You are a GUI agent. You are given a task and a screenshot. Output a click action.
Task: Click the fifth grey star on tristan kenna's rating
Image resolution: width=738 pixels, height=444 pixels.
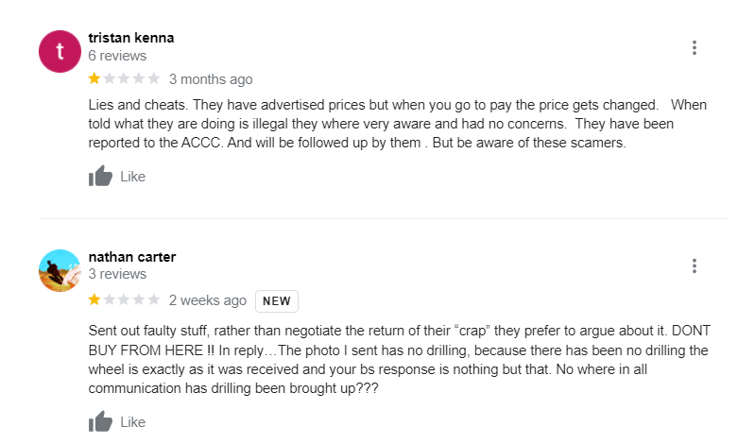pos(153,78)
